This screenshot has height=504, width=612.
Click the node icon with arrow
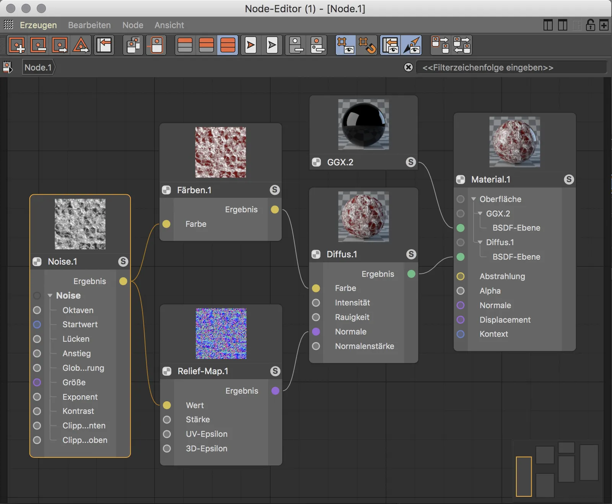pyautogui.click(x=60, y=45)
